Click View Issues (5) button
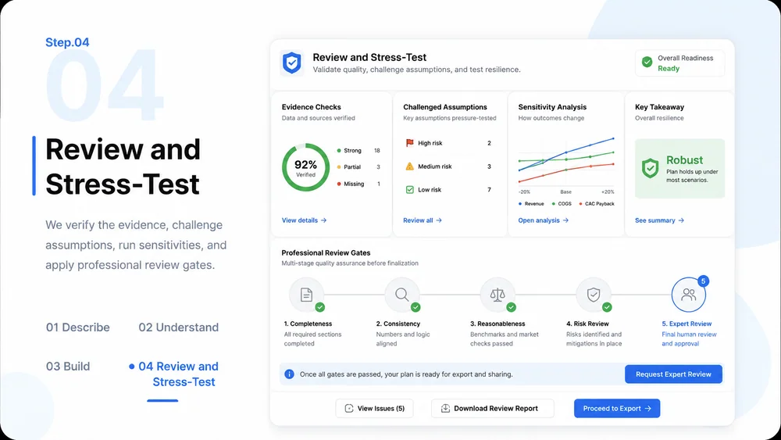The width and height of the screenshot is (781, 440). coord(375,409)
